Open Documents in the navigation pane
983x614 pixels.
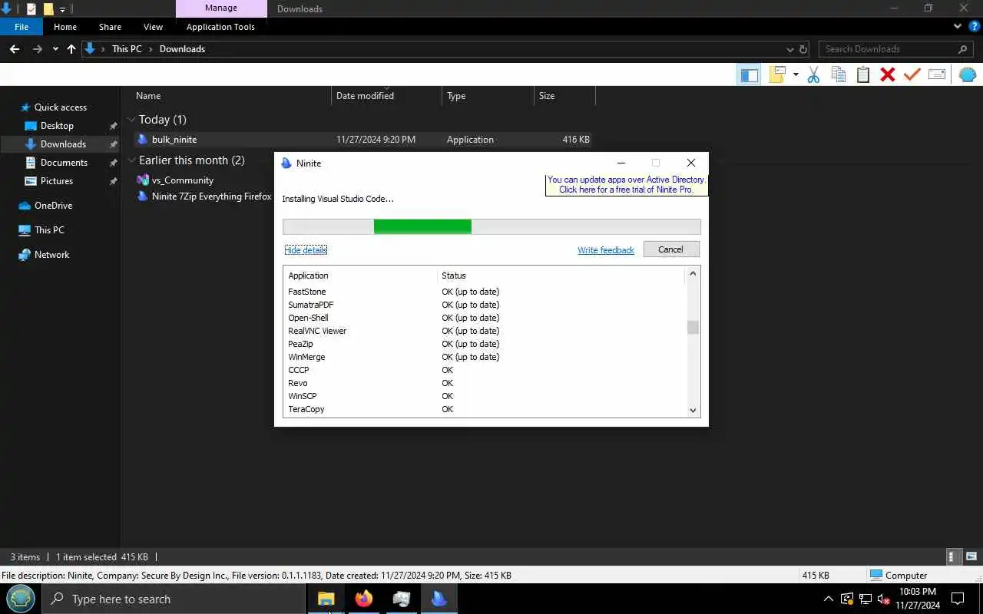(64, 163)
